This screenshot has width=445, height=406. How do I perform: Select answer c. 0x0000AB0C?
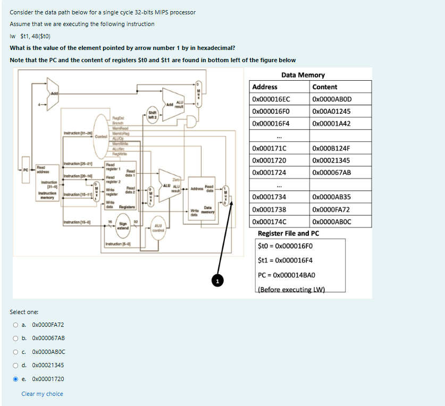pos(16,352)
